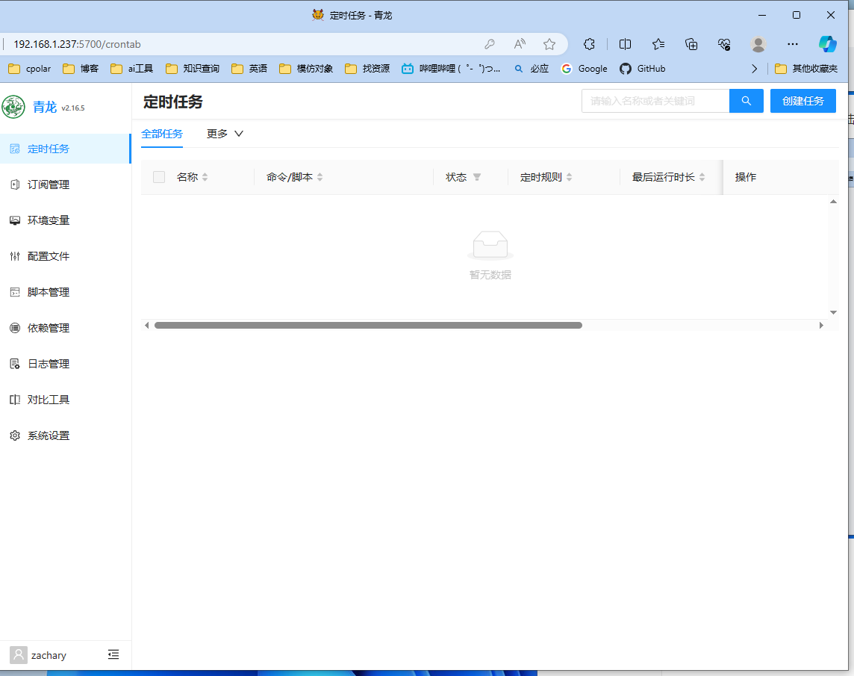Sort by 定时规则 column
This screenshot has height=676, width=854.
569,177
